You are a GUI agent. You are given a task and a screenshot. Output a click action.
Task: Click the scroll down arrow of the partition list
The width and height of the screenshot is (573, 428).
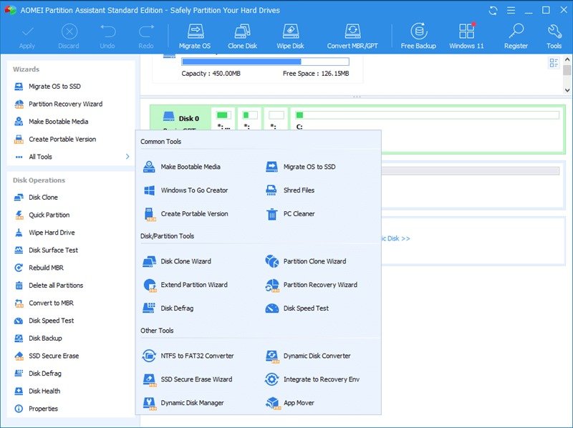point(567,90)
